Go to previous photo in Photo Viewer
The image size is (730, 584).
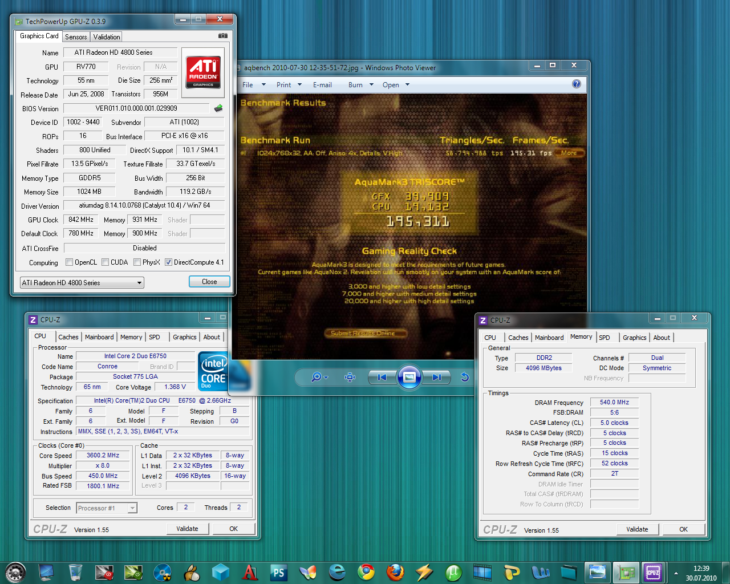tap(382, 377)
